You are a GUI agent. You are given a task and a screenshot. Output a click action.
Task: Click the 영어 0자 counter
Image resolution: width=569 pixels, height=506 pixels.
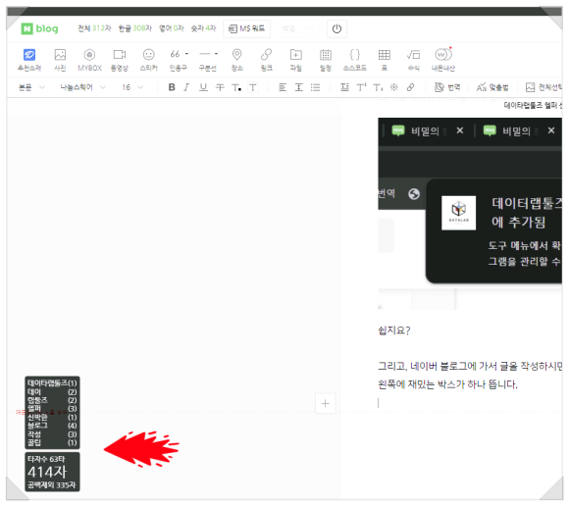coord(172,28)
